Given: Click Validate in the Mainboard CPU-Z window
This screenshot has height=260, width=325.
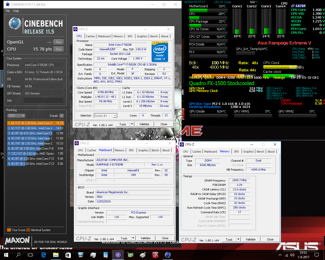Looking at the screenshot, I should point(145,238).
